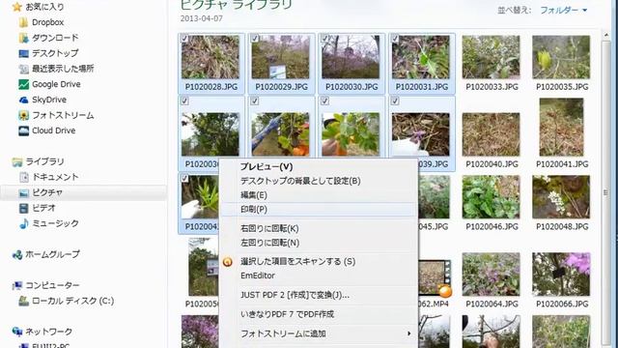Select the P1020066.JPG thumbnail
Image resolution: width=618 pixels, height=348 pixels.
tap(561, 275)
